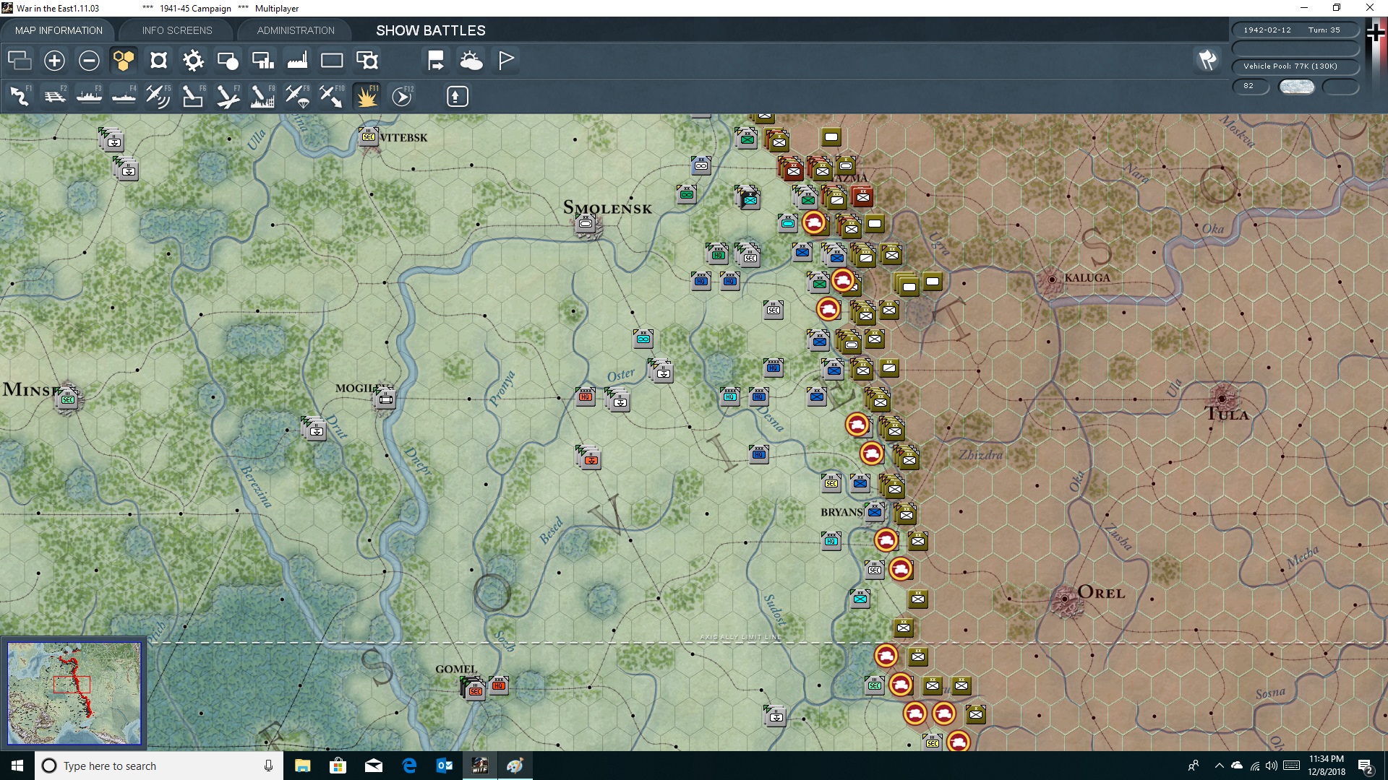Toggle the factory display icon
The width and height of the screenshot is (1388, 780).
tap(297, 61)
